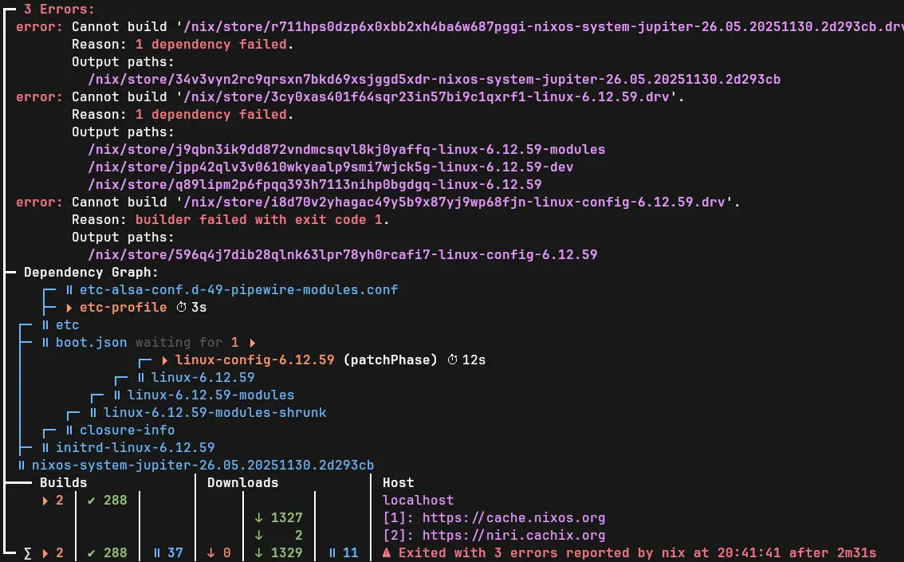Click the stopwatch icon beside 12s
Image resolution: width=904 pixels, height=562 pixels.
point(453,360)
